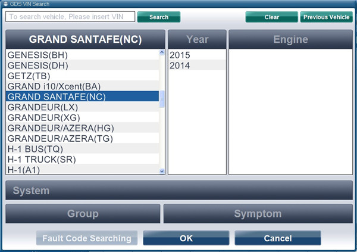Screen dimensions: 357x252
Task: Click the Symptom panel header
Action: pos(258,214)
